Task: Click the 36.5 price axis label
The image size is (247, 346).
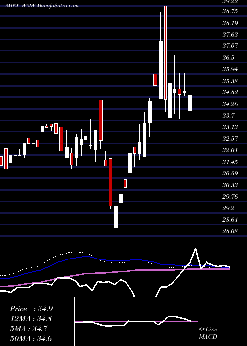Action: click(x=228, y=58)
